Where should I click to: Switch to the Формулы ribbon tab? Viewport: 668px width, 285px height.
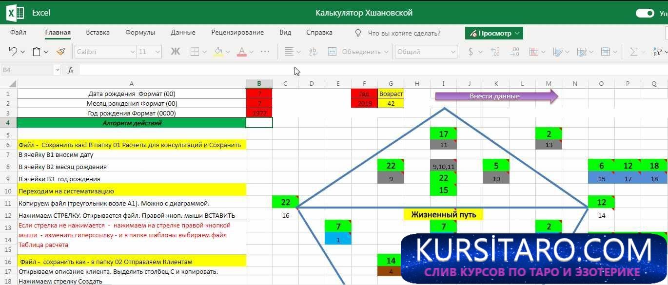(140, 33)
